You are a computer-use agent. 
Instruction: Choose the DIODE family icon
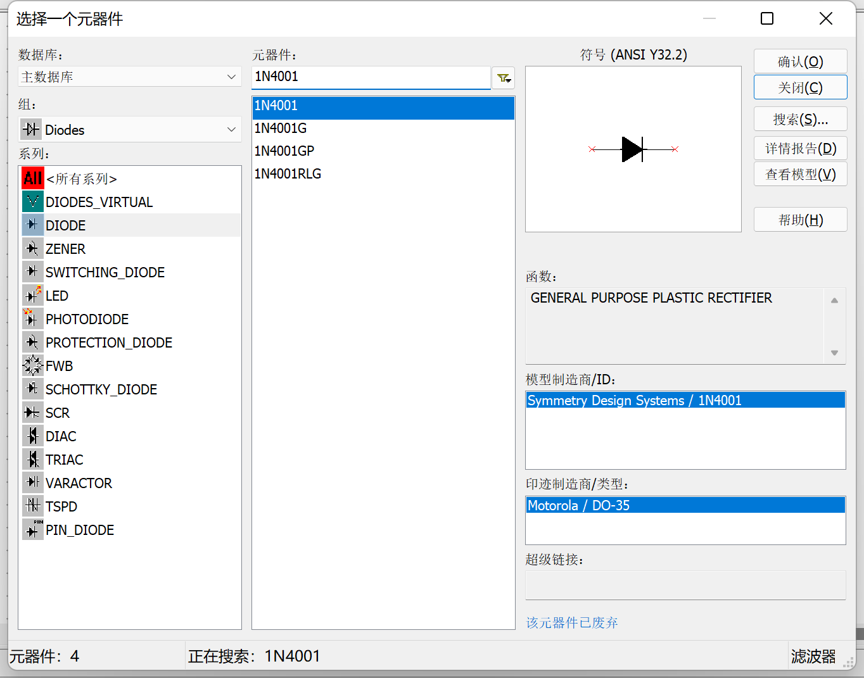pyautogui.click(x=33, y=225)
